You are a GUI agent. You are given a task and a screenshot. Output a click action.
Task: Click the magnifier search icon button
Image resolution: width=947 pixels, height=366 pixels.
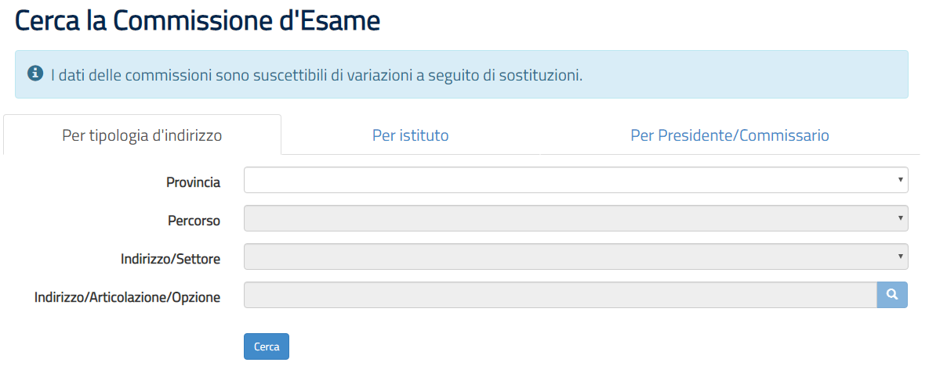pos(892,295)
